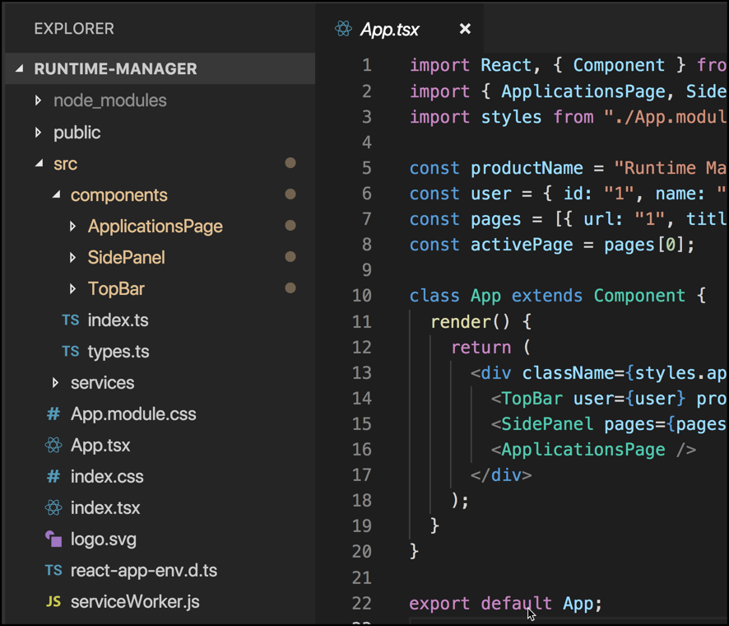
Task: Open index.css file
Action: tap(107, 477)
